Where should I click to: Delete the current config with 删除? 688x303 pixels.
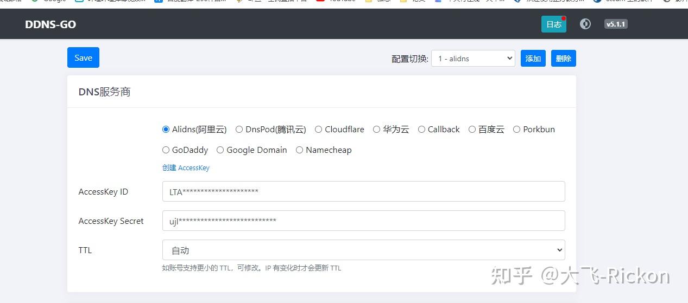pos(564,59)
